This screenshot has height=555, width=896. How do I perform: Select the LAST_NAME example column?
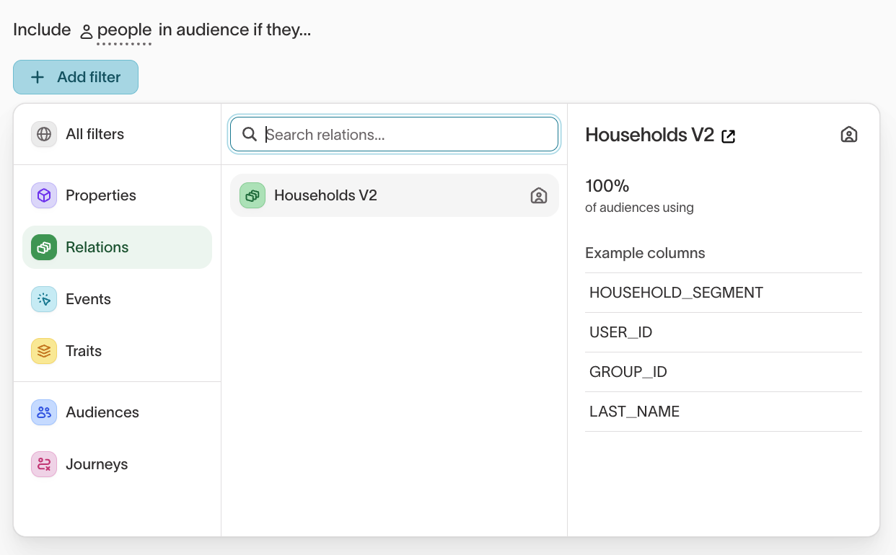point(634,412)
